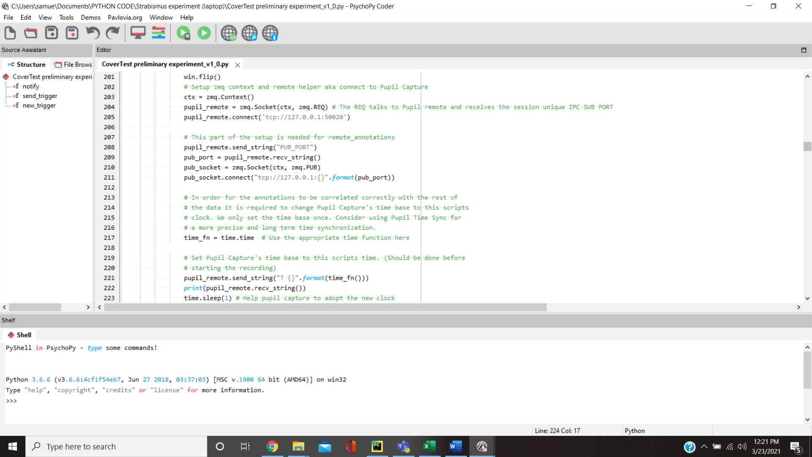This screenshot has height=457, width=812.
Task: Open the Pavlovia.org menu
Action: click(125, 17)
